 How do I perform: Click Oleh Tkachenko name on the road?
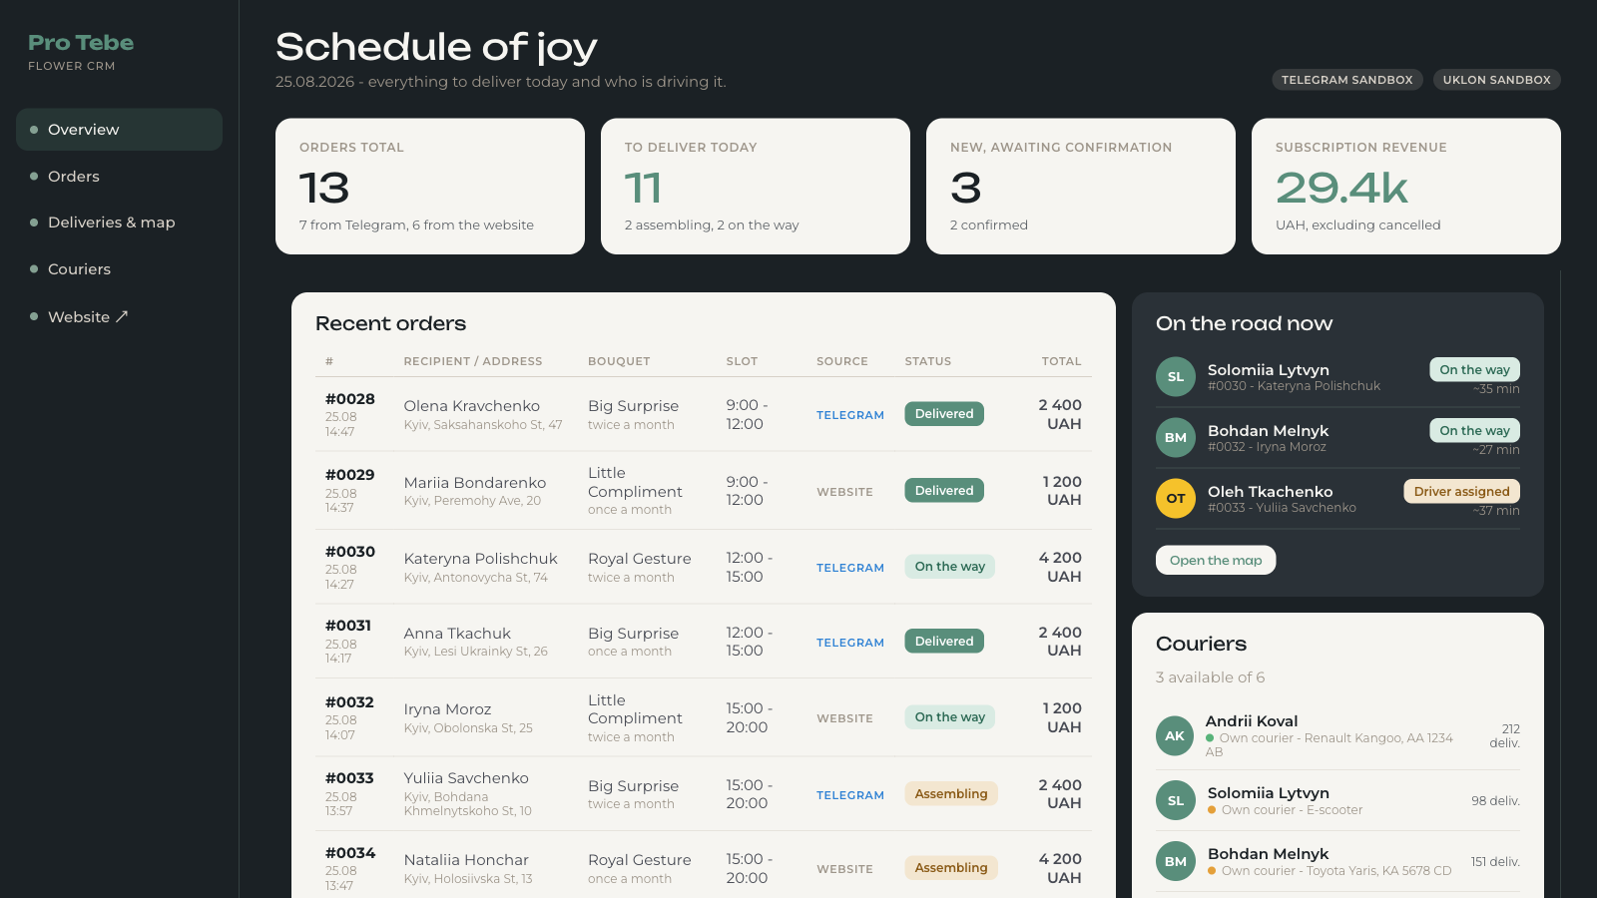pos(1270,492)
